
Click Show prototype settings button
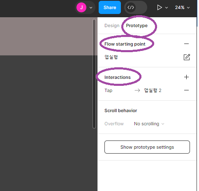click(147, 147)
